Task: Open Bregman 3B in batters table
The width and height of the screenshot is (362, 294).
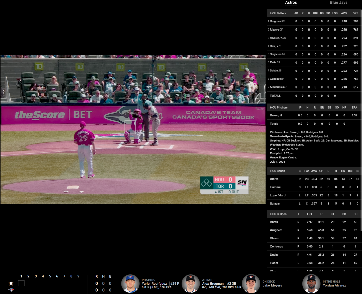Action: 313,21
